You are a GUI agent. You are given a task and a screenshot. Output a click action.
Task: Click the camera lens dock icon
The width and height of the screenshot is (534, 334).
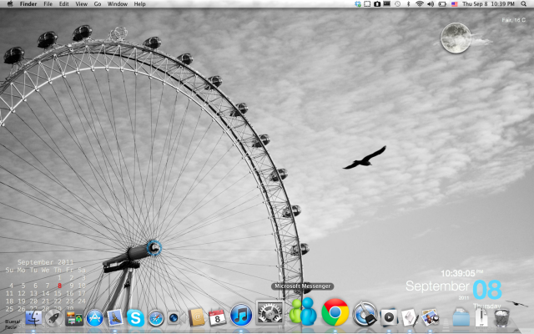pos(174,318)
